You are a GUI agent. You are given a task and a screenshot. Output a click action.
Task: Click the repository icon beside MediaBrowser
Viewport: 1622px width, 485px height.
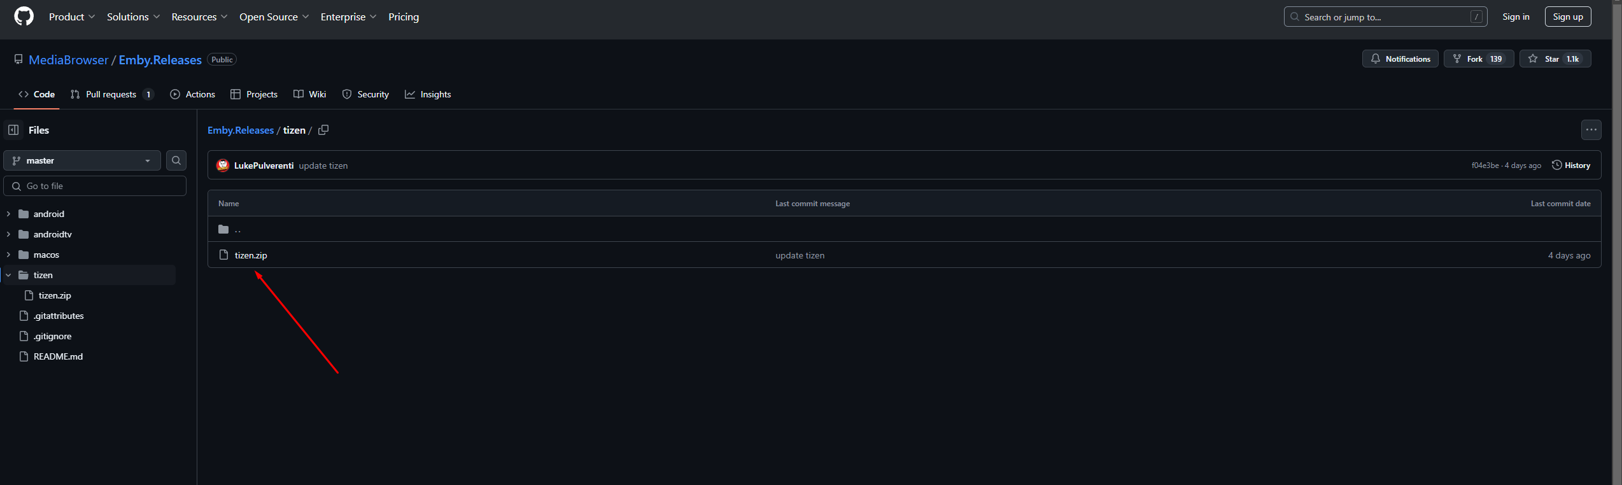click(18, 59)
